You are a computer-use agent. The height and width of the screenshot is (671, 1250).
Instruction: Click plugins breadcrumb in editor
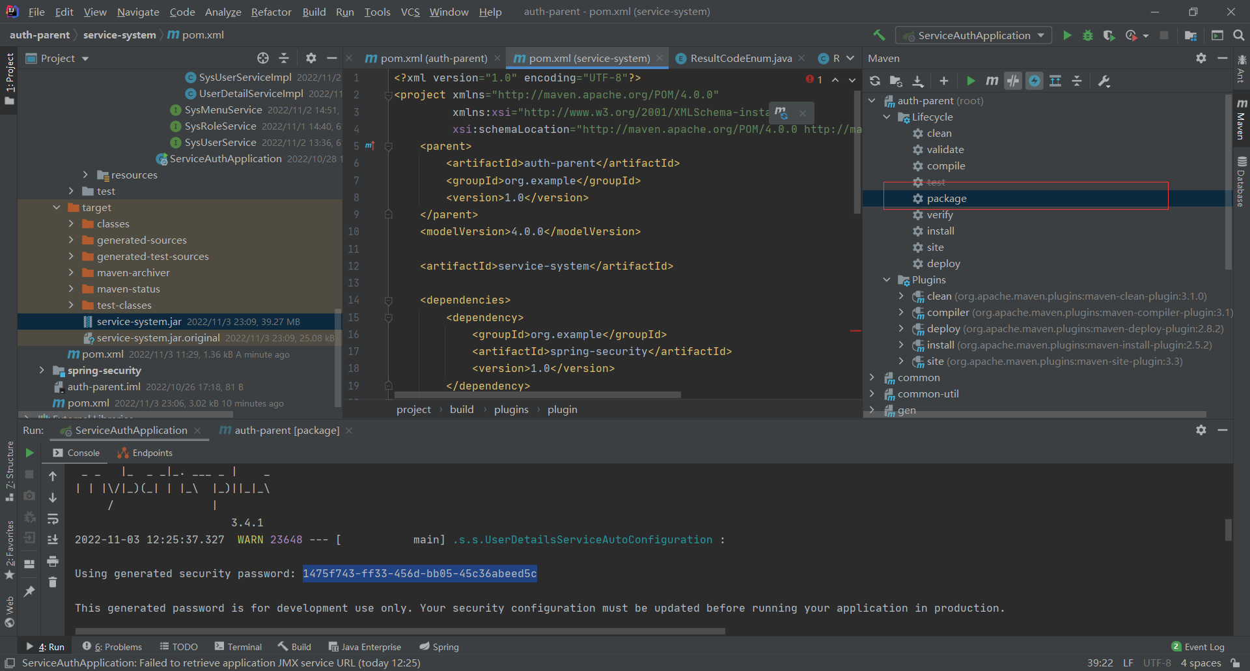(x=511, y=410)
